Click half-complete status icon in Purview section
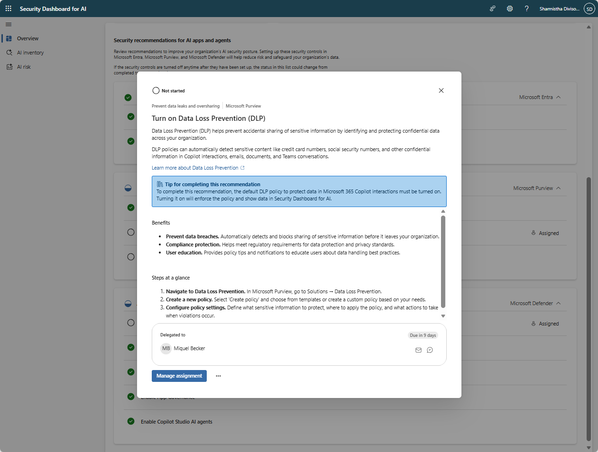Image resolution: width=598 pixels, height=452 pixels. tap(128, 188)
